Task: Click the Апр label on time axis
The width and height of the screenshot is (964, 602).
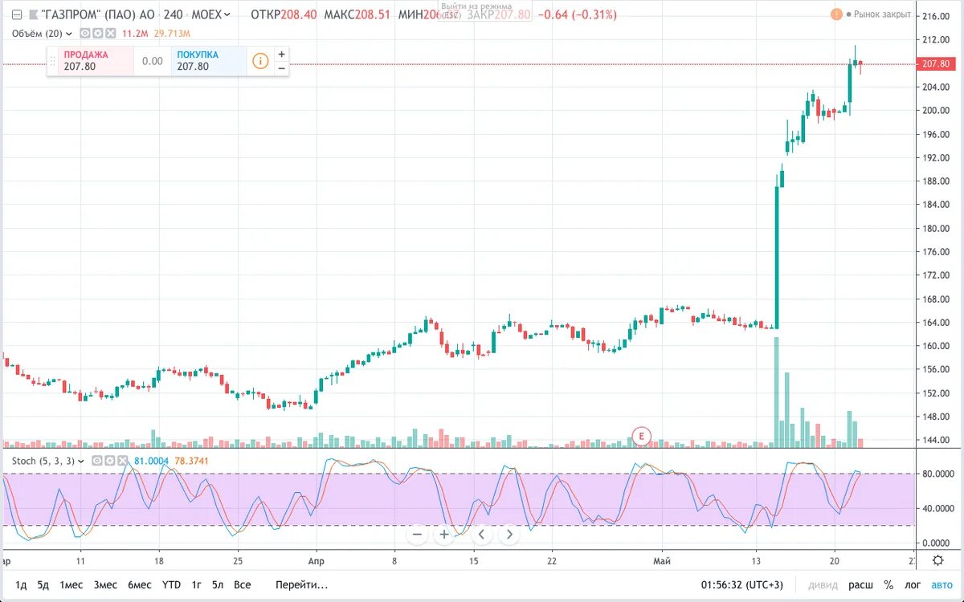Action: point(317,560)
